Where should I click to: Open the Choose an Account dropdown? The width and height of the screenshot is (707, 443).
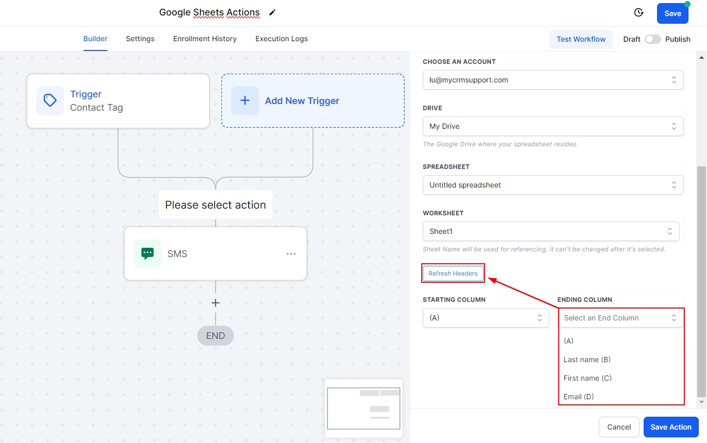(553, 80)
